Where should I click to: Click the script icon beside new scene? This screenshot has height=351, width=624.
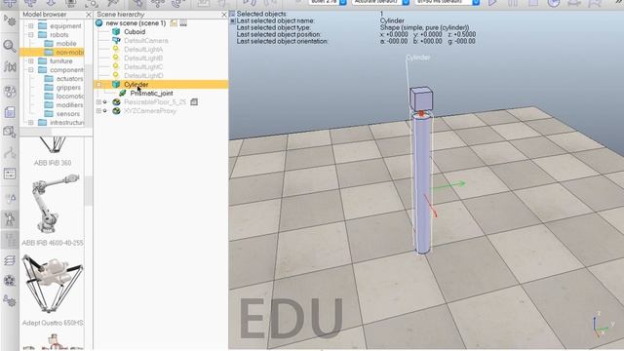click(x=174, y=23)
